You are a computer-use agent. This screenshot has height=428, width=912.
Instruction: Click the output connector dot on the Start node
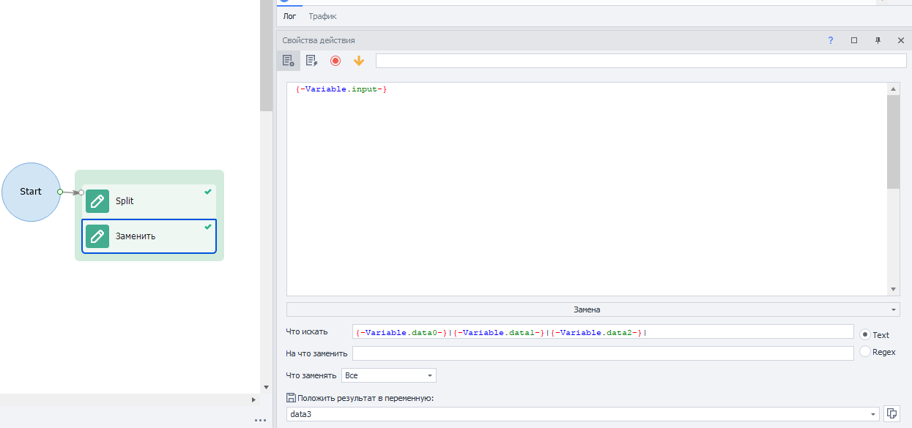[x=60, y=192]
